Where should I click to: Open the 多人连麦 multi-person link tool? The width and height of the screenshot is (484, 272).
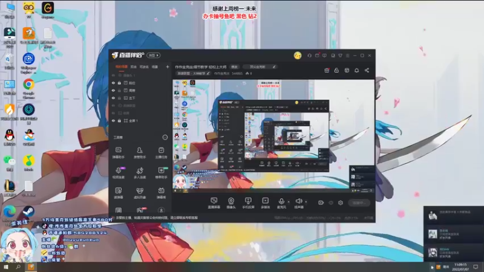tap(140, 173)
